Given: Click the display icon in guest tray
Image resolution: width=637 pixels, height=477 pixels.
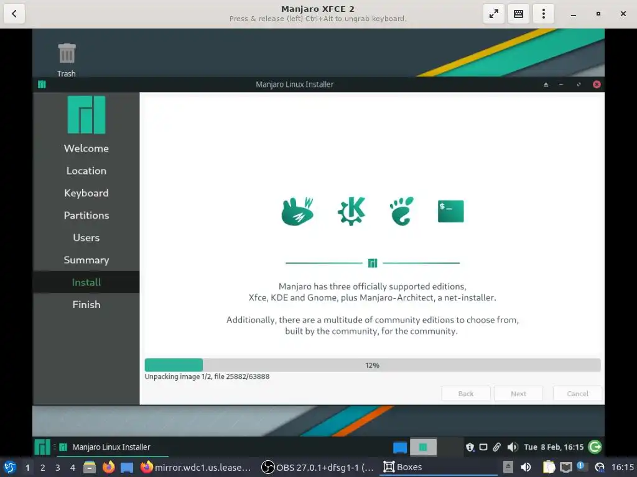Looking at the screenshot, I should click(483, 447).
